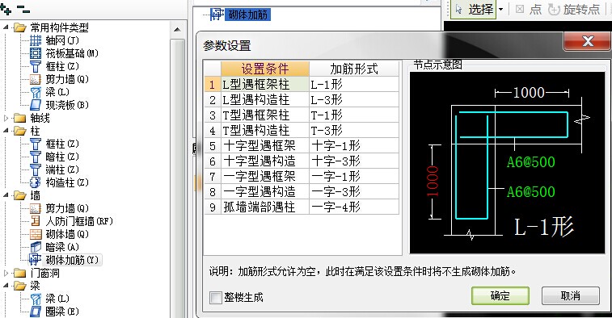Close the 参数设置 dialog with X
The image size is (612, 318).
pyautogui.click(x=588, y=40)
